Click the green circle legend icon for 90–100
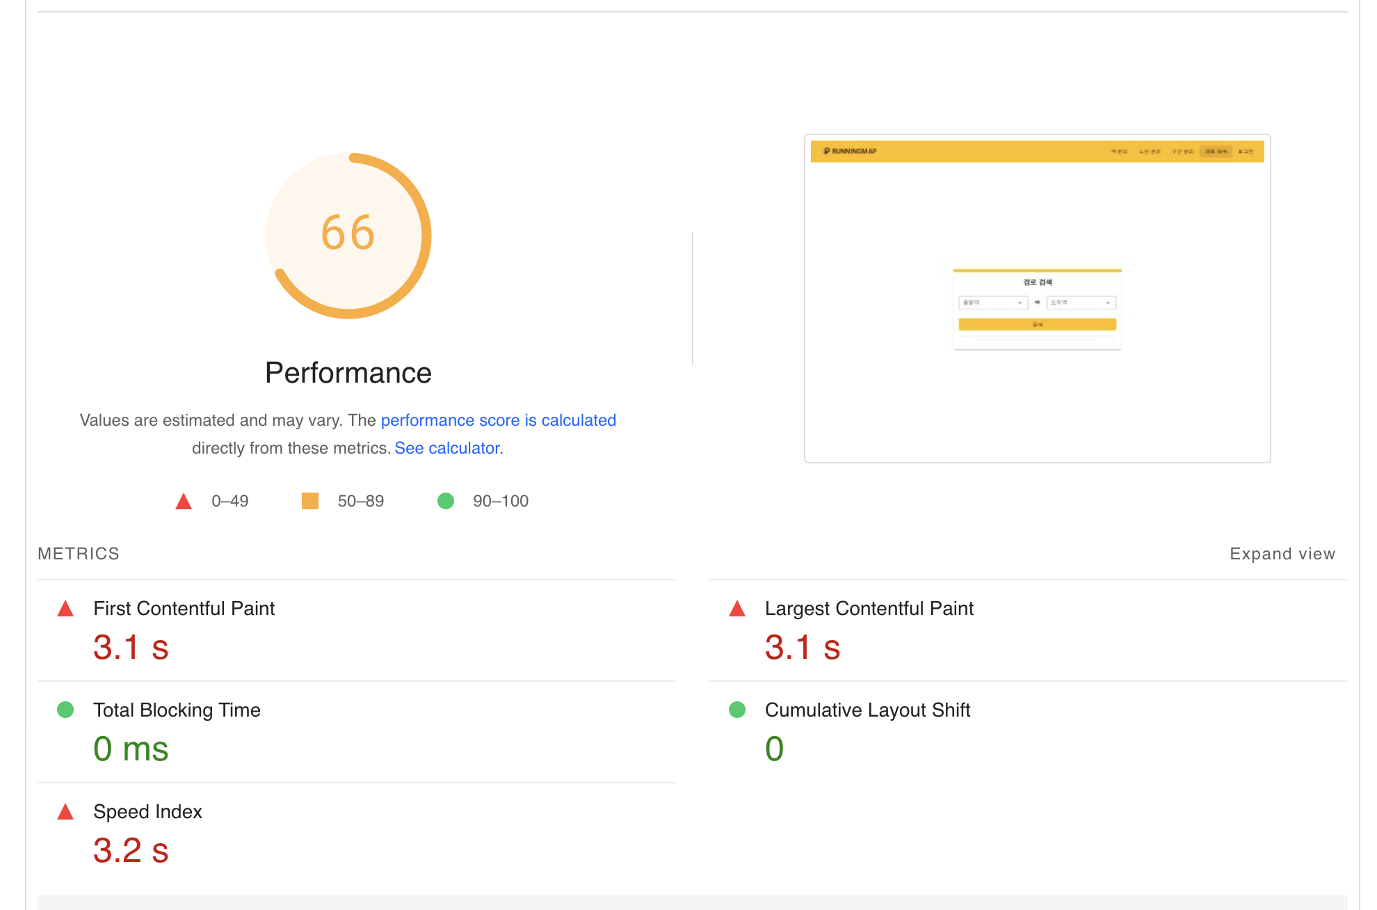 tap(446, 501)
